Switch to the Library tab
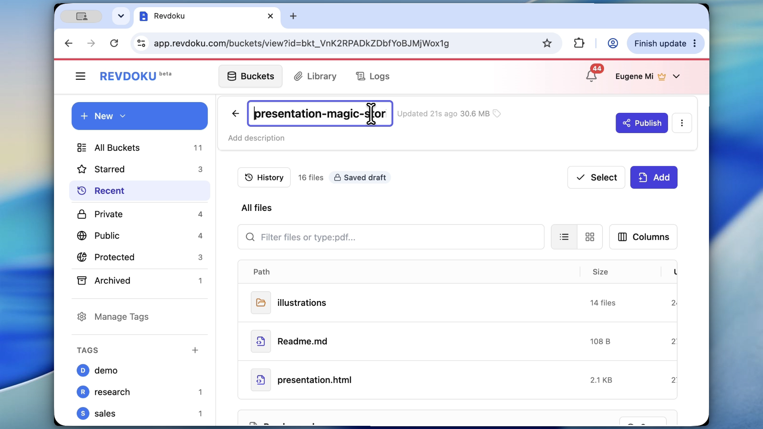Screen dimensions: 763x429 coord(315,76)
